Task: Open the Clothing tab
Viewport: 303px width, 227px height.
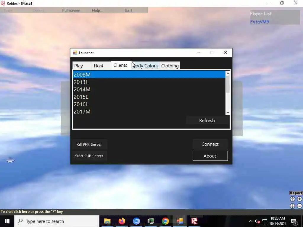Action: click(x=170, y=66)
